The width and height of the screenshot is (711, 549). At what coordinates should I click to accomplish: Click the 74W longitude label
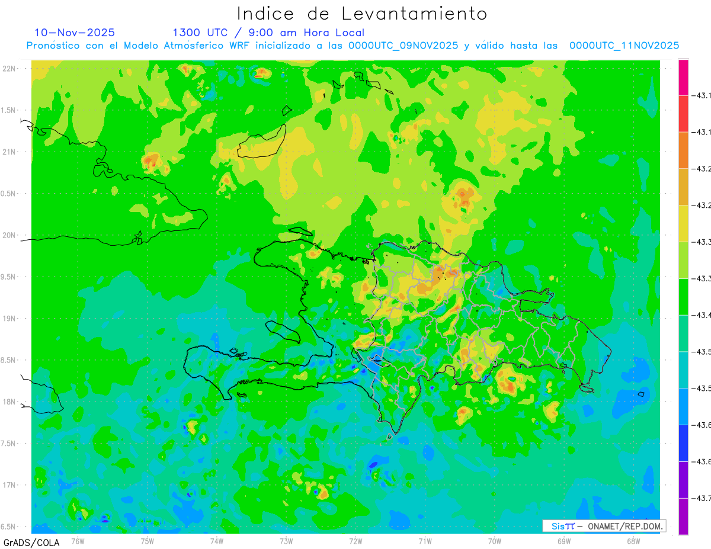[217, 541]
